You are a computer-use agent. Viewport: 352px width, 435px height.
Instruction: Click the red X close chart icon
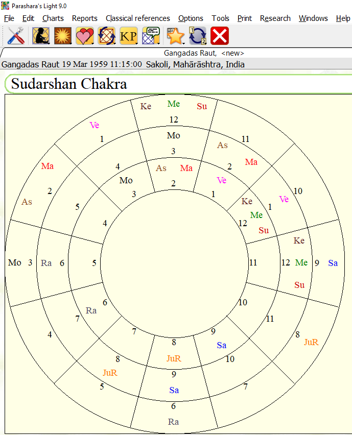pyautogui.click(x=220, y=36)
